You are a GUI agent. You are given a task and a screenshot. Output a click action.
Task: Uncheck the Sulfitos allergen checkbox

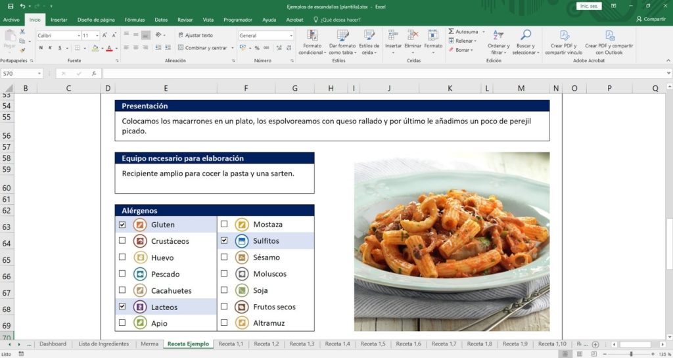pyautogui.click(x=224, y=240)
